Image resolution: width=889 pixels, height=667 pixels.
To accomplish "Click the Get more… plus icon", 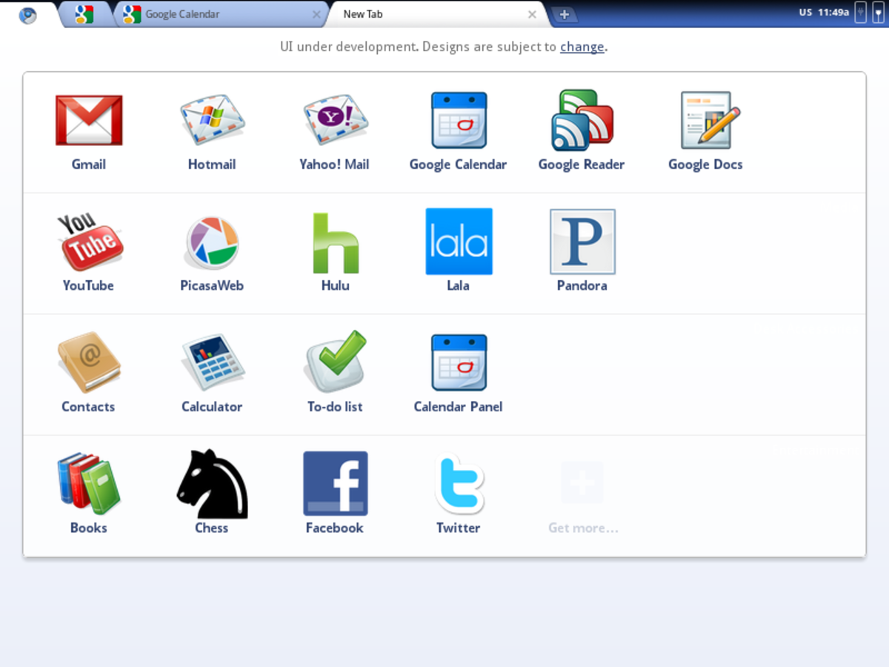I will coord(582,483).
